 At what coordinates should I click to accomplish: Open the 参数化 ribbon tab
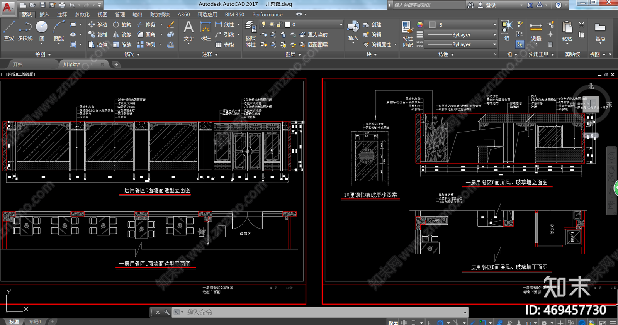(x=82, y=14)
